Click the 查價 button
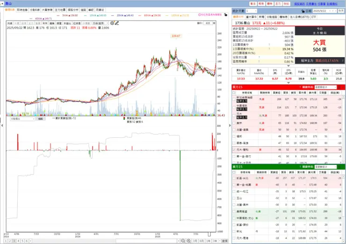Viewport: 346px width, 244px height. click(224, 241)
